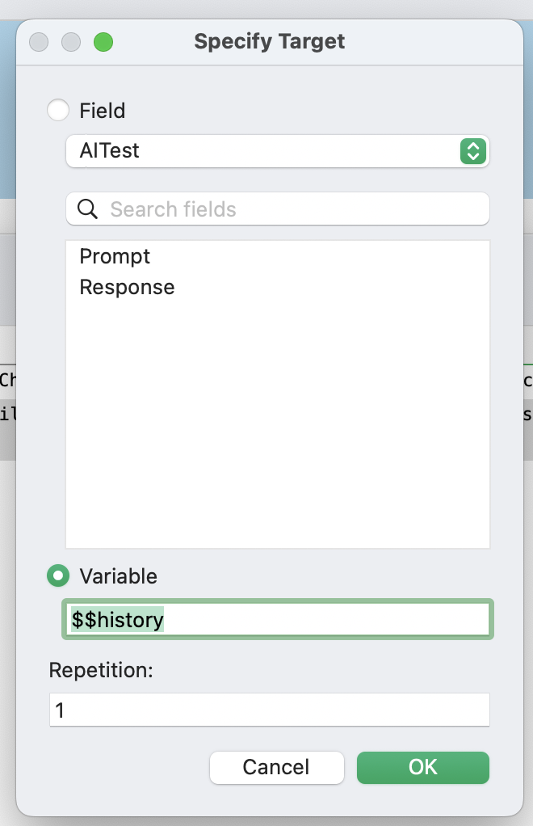Select the Variable radio button
The image size is (533, 826).
58,575
